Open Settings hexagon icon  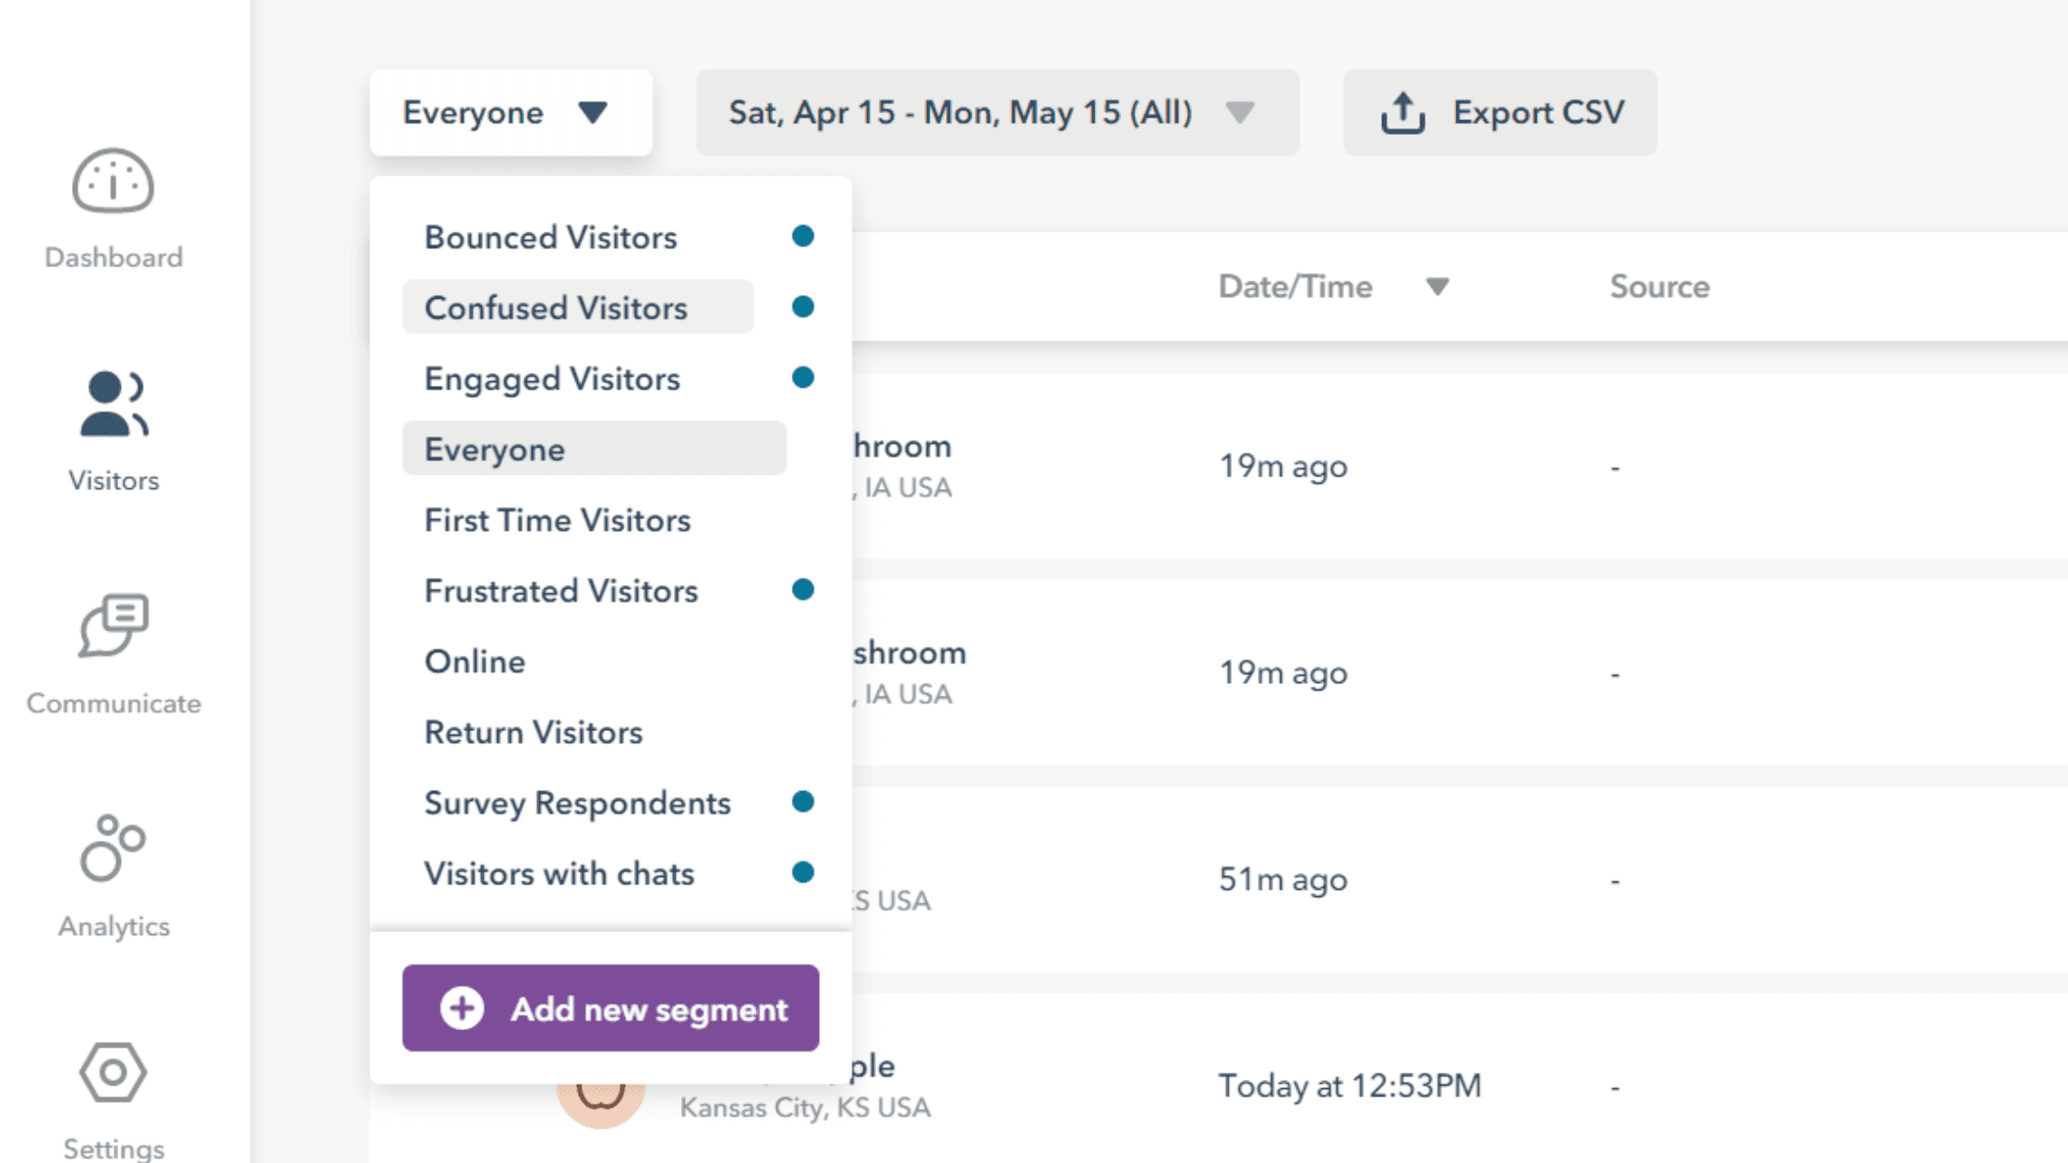click(x=113, y=1072)
